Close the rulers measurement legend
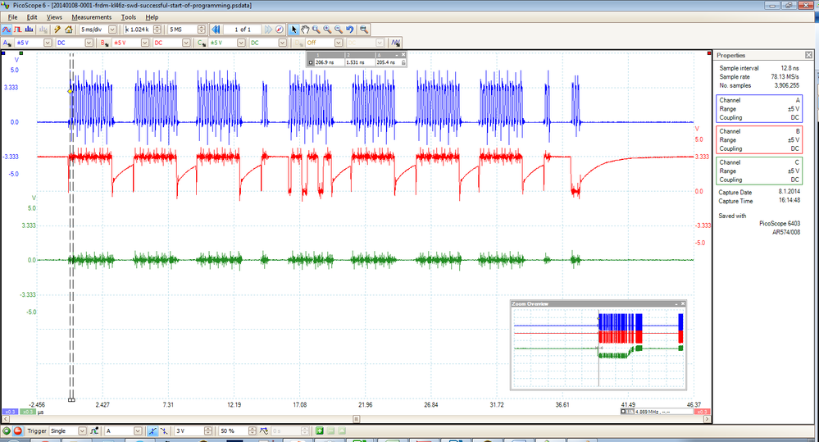Image resolution: width=819 pixels, height=442 pixels. click(x=403, y=54)
